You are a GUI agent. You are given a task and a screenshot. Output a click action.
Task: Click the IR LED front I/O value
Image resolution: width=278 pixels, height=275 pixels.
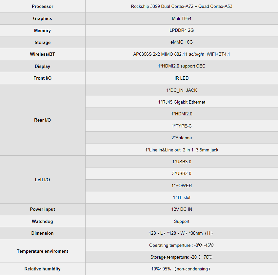point(182,78)
